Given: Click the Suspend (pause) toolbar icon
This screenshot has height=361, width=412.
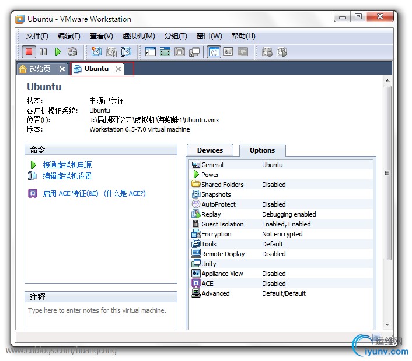Looking at the screenshot, I should [x=43, y=52].
